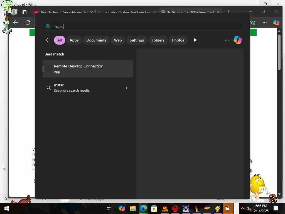The height and width of the screenshot is (214, 285).
Task: Open Copilot from the search panel
Action: click(x=238, y=40)
